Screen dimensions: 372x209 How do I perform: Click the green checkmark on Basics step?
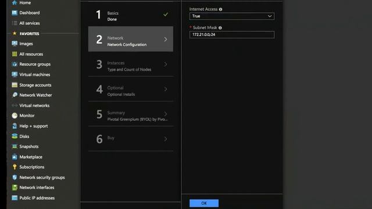tap(166, 15)
